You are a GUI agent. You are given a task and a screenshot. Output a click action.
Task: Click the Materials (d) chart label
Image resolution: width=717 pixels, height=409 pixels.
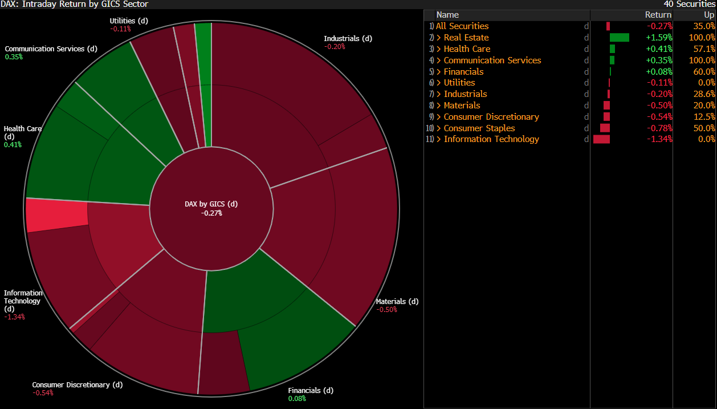[x=397, y=302]
